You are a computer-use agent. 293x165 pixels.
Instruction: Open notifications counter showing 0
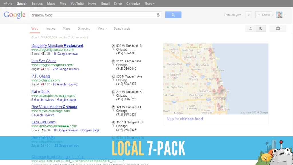click(248, 15)
